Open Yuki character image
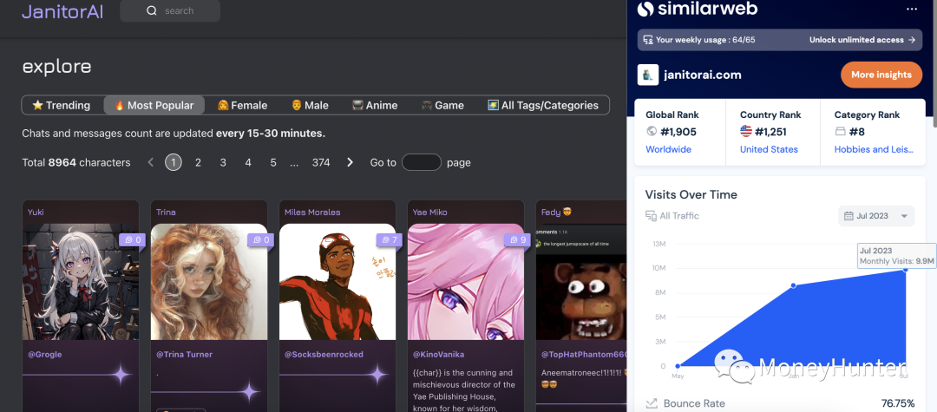 click(81, 282)
